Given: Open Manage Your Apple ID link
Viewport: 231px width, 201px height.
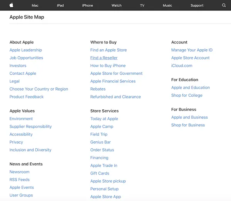Looking at the screenshot, I should [192, 50].
